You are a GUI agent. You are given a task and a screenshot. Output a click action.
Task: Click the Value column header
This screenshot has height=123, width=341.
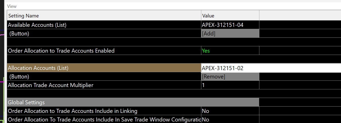(x=230, y=15)
